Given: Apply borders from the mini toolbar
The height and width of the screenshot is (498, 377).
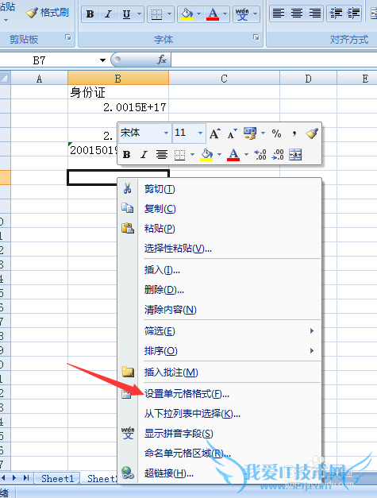Looking at the screenshot, I should click(x=179, y=155).
